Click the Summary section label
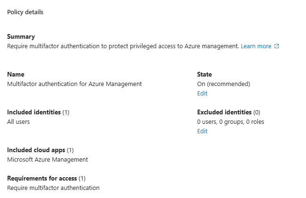306x198 pixels. coord(21,37)
